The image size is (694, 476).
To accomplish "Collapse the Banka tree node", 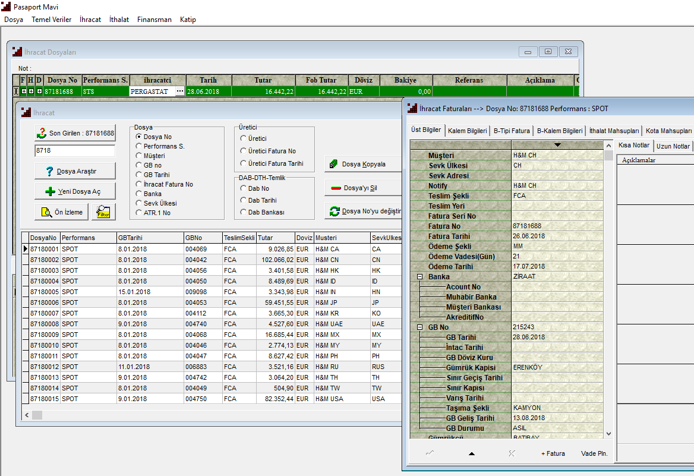I will [419, 277].
